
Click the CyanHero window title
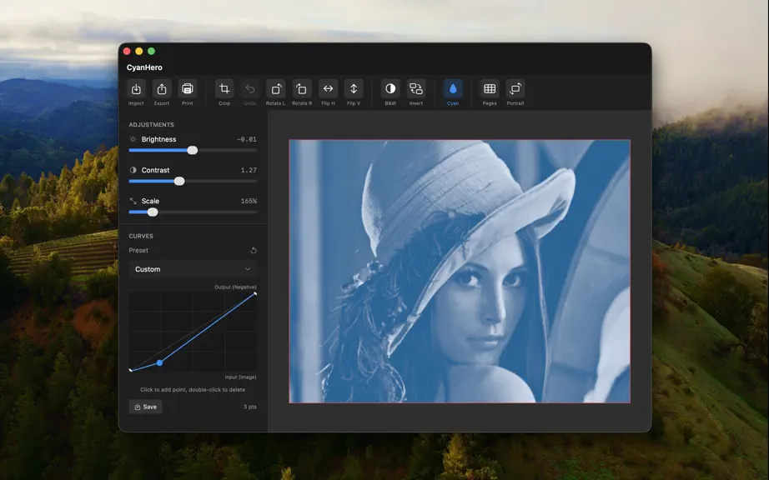point(144,67)
